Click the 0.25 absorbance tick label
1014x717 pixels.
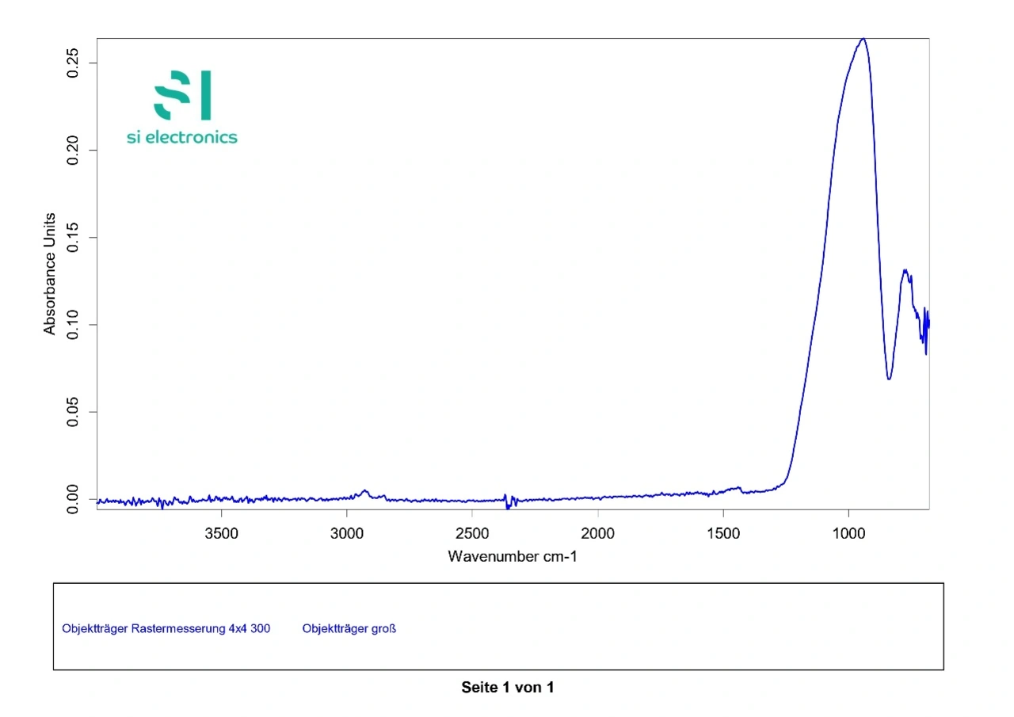coord(73,63)
